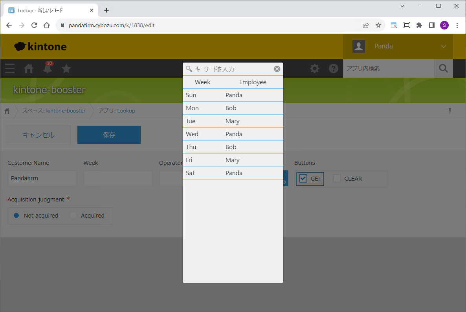The width and height of the screenshot is (466, 312).
Task: Open Chrome's tab search chevron
Action: pyautogui.click(x=402, y=6)
